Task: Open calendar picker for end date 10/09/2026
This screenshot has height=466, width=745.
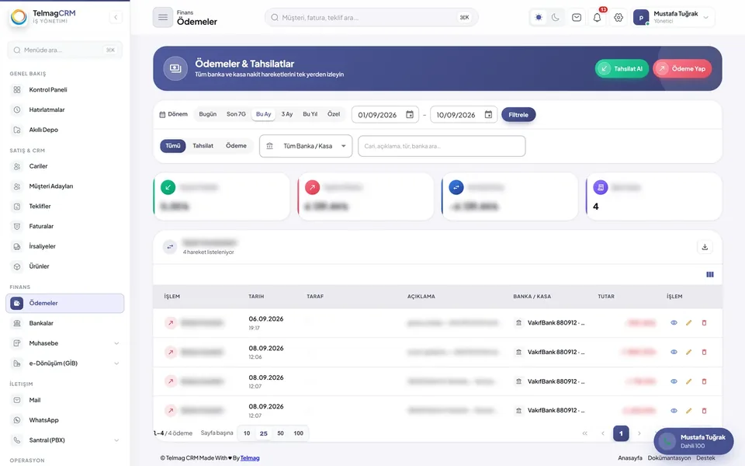Action: coord(488,115)
